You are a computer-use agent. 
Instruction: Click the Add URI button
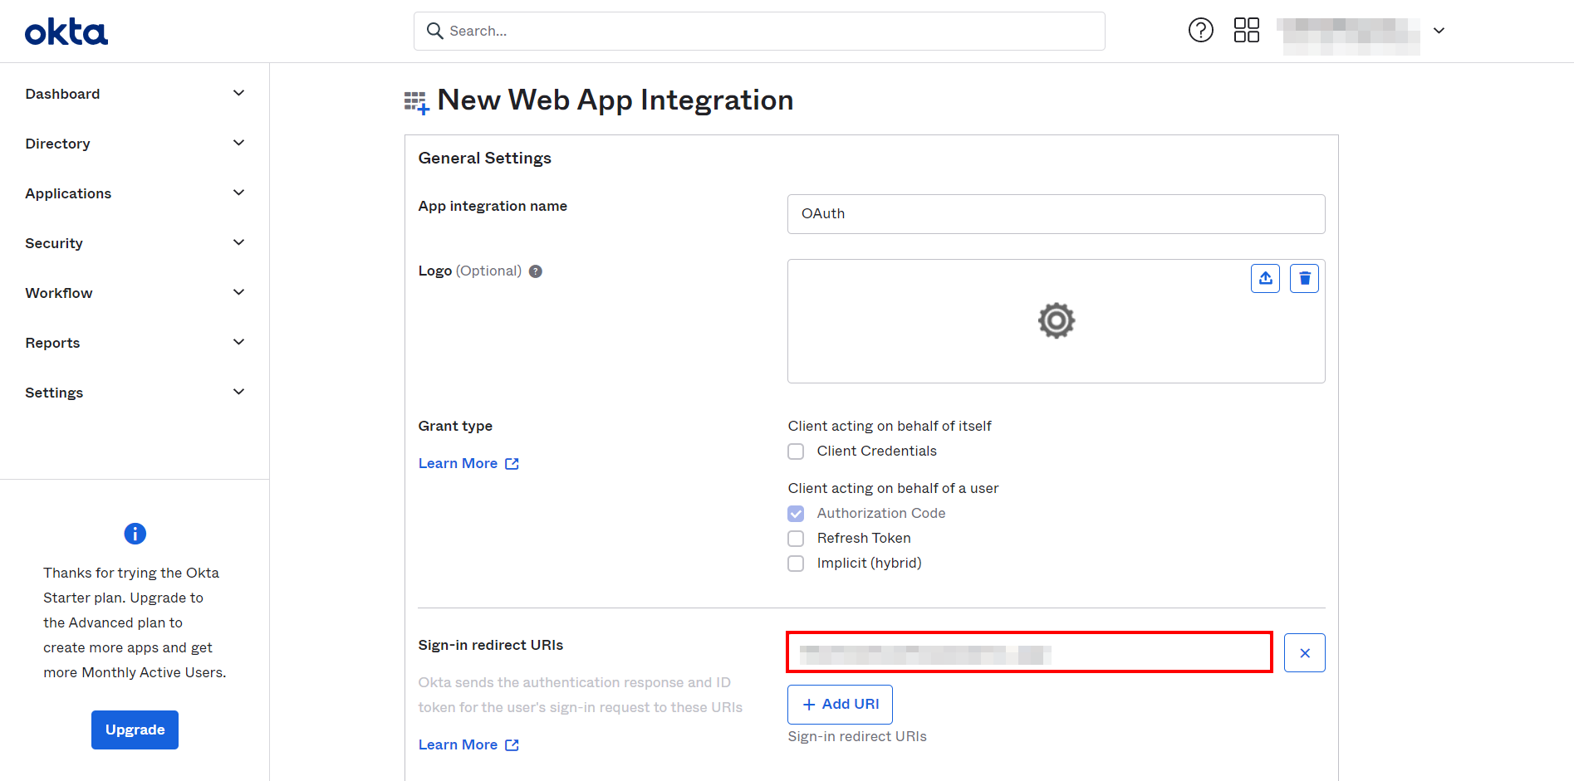coord(840,704)
